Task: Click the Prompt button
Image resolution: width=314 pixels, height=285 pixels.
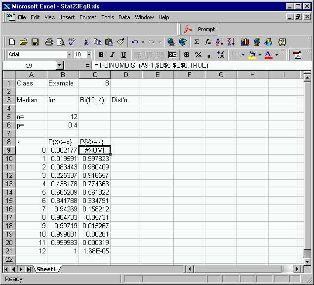Action: tap(200, 29)
